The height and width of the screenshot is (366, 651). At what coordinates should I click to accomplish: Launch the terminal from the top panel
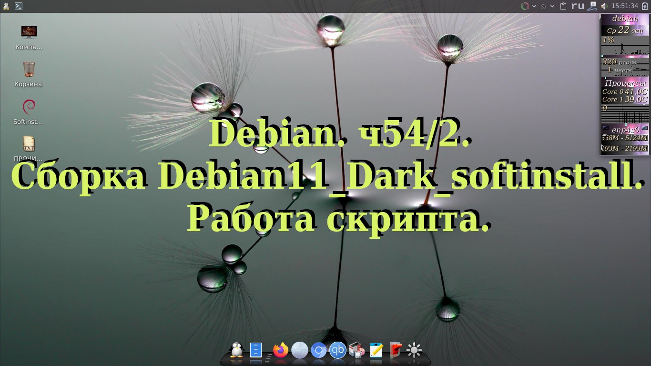coord(18,6)
